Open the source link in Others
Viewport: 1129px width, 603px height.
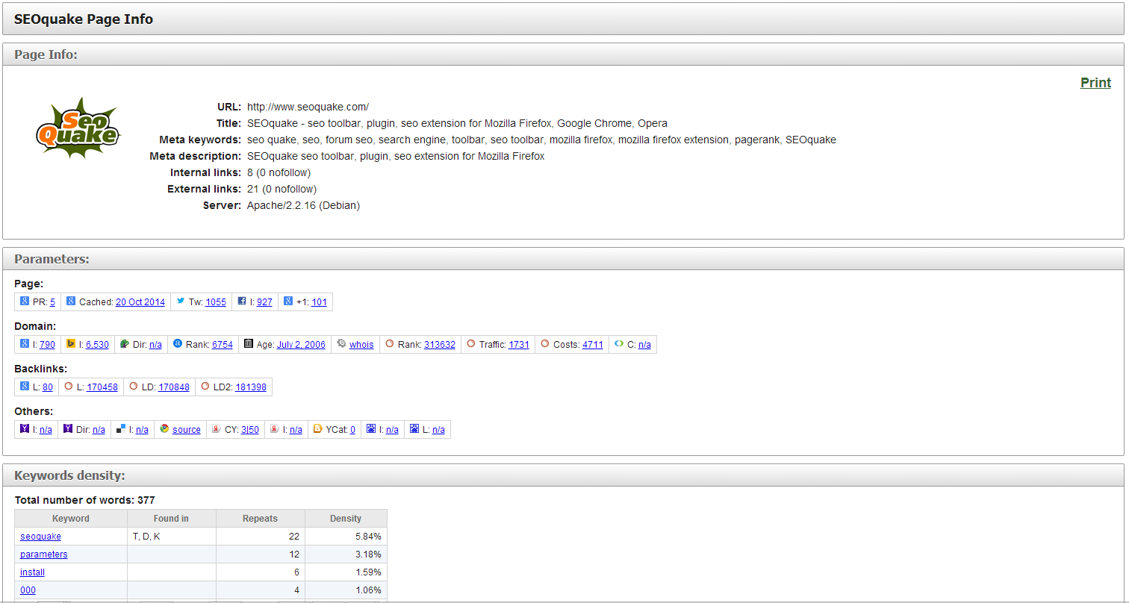coord(187,430)
